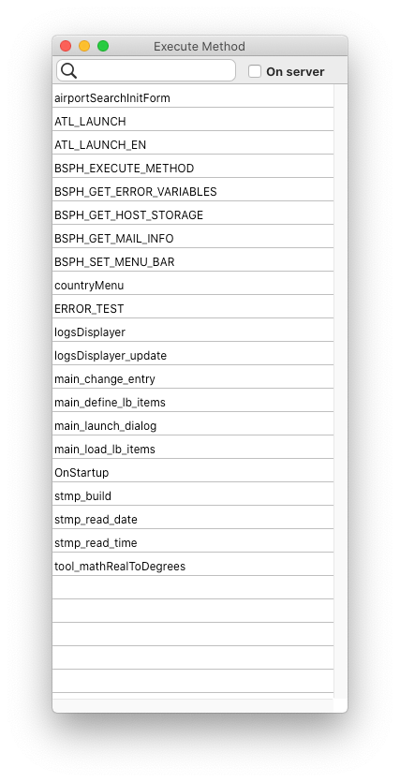The width and height of the screenshot is (400, 782).
Task: Select ATL_LAUNCH_EN method
Action: click(x=193, y=145)
